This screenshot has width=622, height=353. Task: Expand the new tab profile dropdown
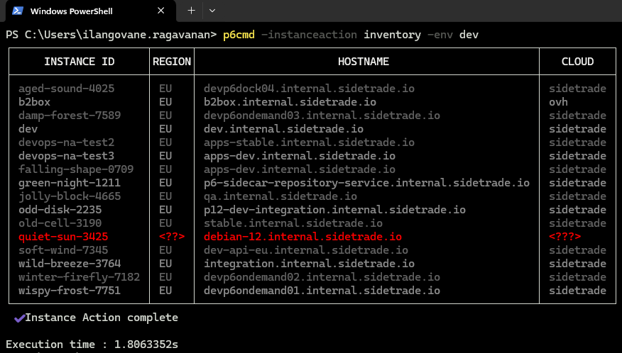click(x=212, y=11)
